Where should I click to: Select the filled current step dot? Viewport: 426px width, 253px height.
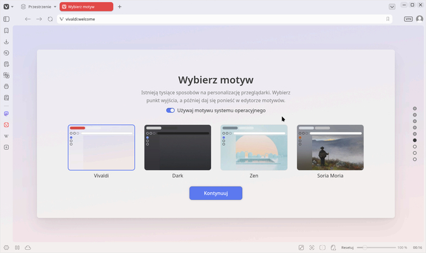click(415, 140)
